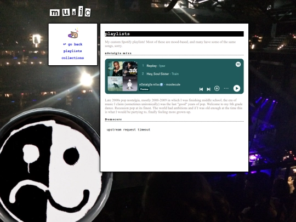Open the three-dots more options menu
This screenshot has height=222, width=296.
(226, 88)
